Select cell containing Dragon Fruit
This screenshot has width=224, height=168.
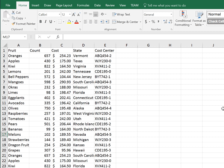click(18, 145)
